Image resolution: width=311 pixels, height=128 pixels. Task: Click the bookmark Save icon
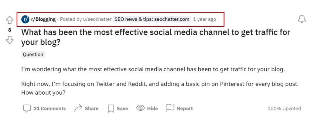[111, 109]
